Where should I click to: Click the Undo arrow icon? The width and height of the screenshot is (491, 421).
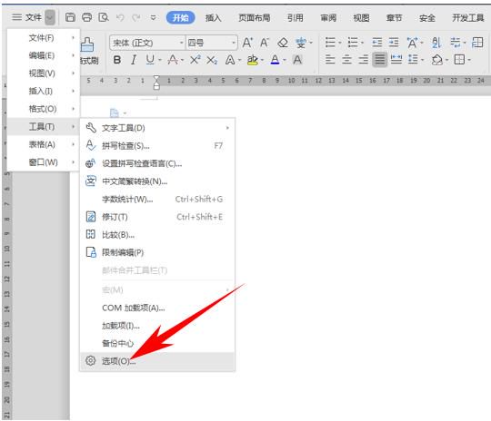coord(120,17)
